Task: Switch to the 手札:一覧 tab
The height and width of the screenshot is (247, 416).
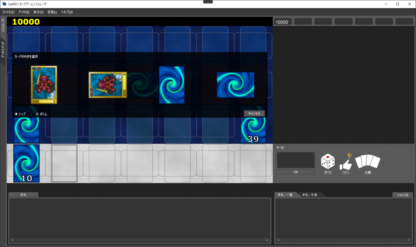Action: [285, 195]
